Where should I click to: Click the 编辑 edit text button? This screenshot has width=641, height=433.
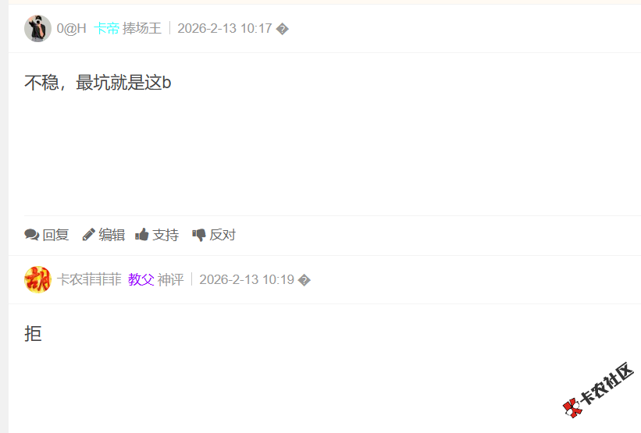coord(112,235)
